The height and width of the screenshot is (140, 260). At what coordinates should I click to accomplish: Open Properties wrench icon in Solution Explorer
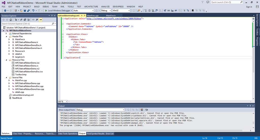(37, 20)
